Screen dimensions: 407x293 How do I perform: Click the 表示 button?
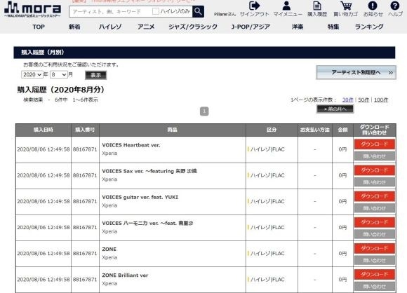pos(95,75)
